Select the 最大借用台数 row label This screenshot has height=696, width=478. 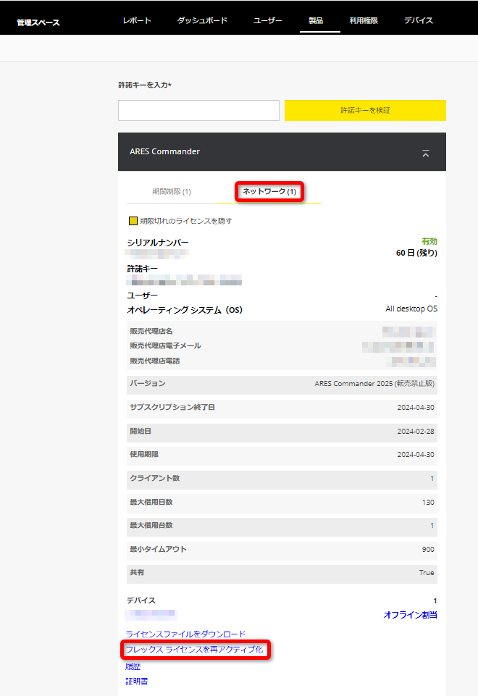[151, 525]
